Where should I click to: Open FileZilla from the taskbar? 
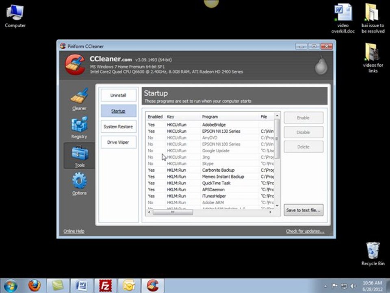pyautogui.click(x=106, y=286)
